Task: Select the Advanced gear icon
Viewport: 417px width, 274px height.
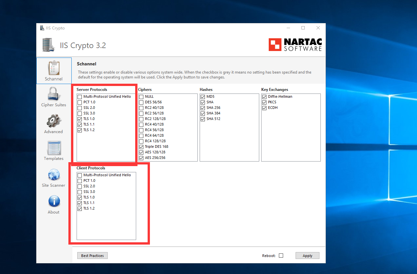Action: [x=53, y=121]
